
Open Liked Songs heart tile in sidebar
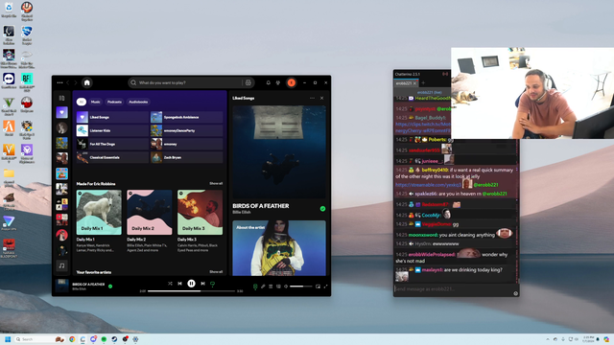click(61, 112)
